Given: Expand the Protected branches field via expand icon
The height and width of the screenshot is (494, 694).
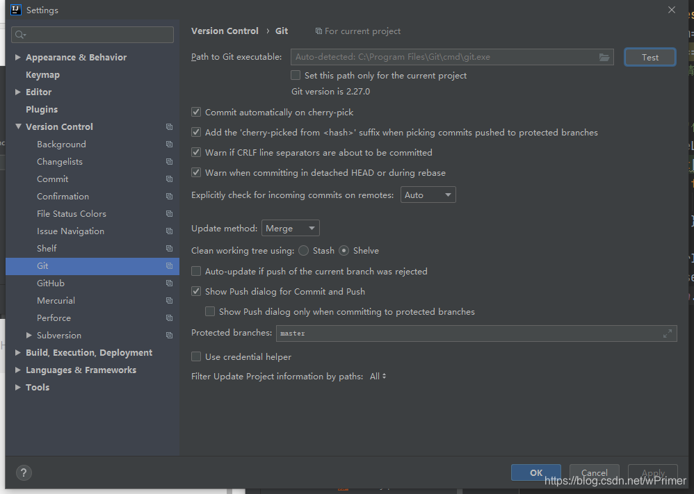Looking at the screenshot, I should click(668, 334).
